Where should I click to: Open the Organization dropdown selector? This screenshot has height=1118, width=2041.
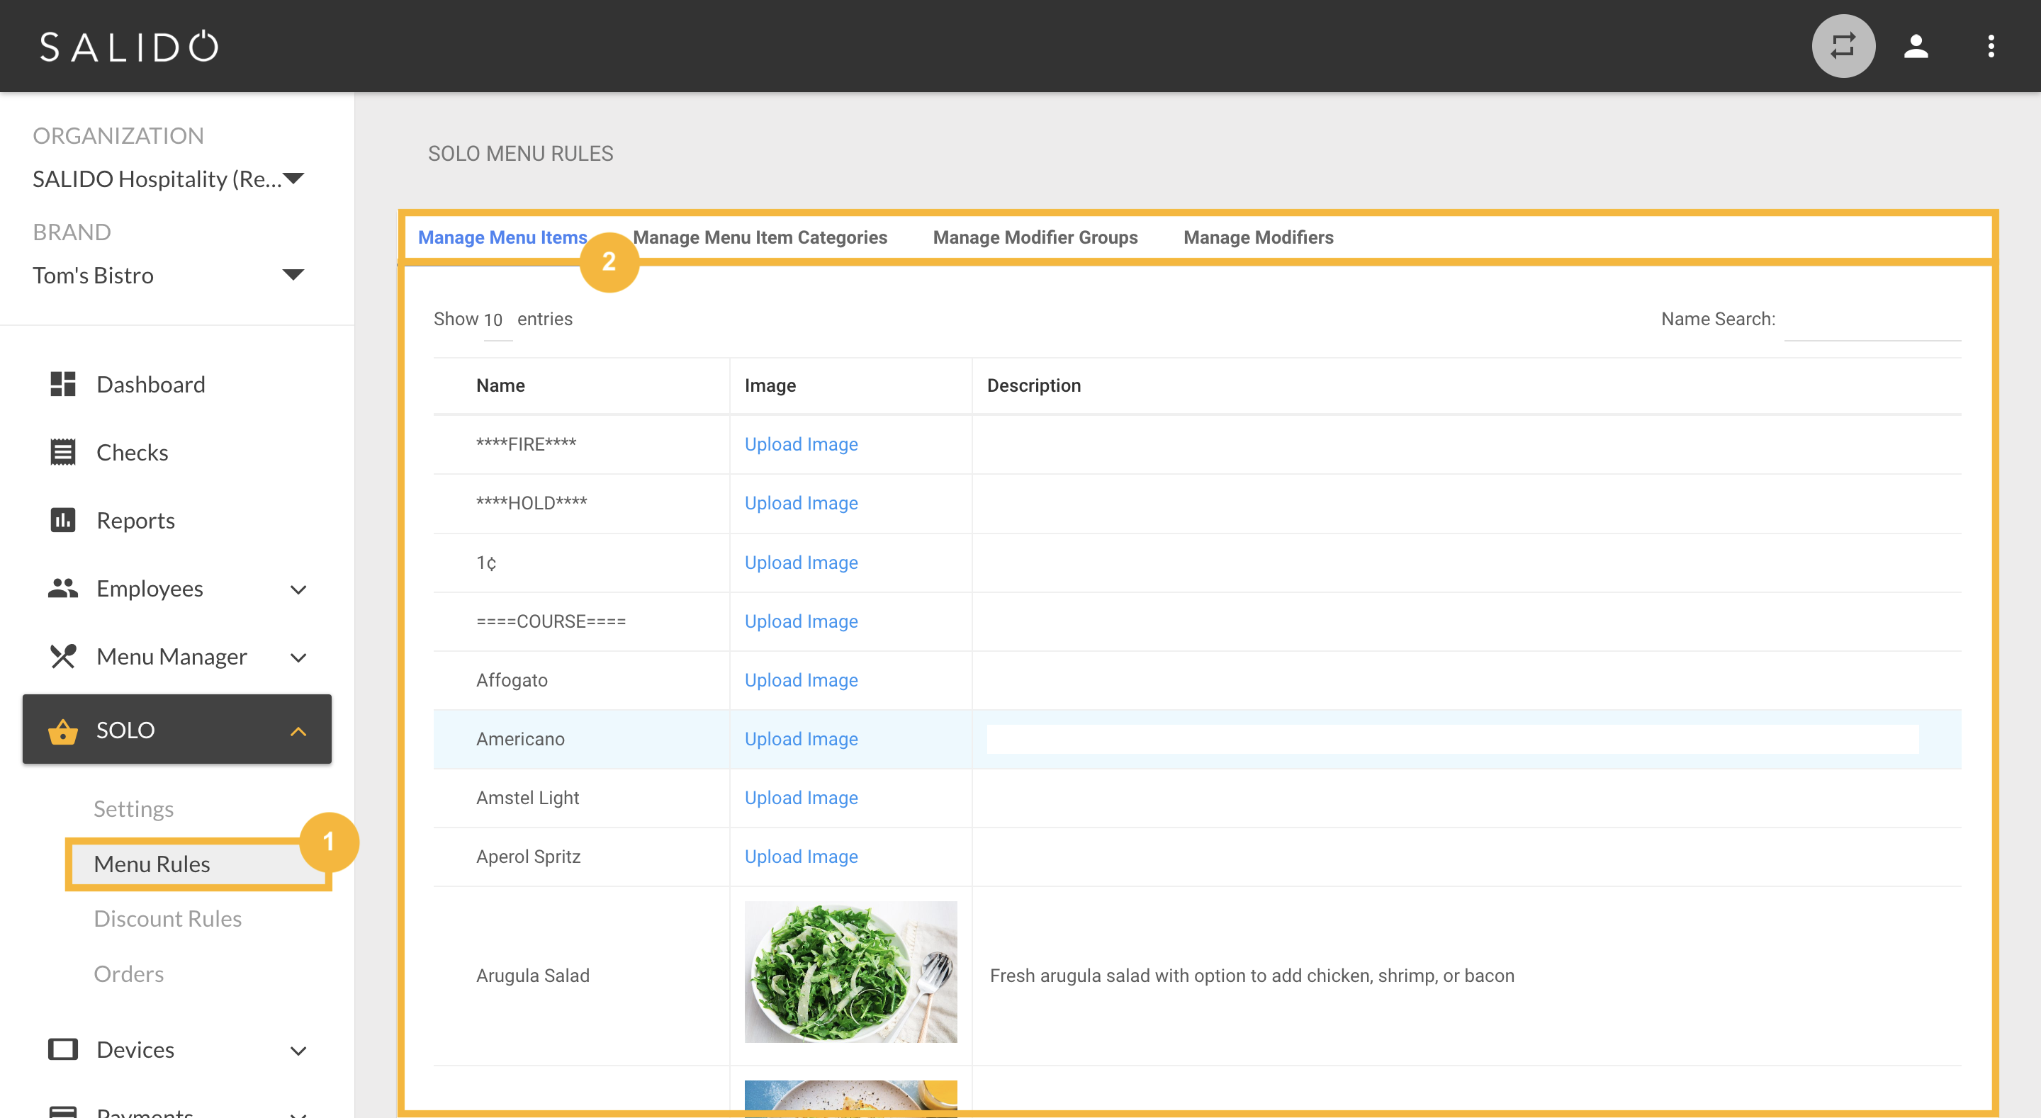point(168,179)
